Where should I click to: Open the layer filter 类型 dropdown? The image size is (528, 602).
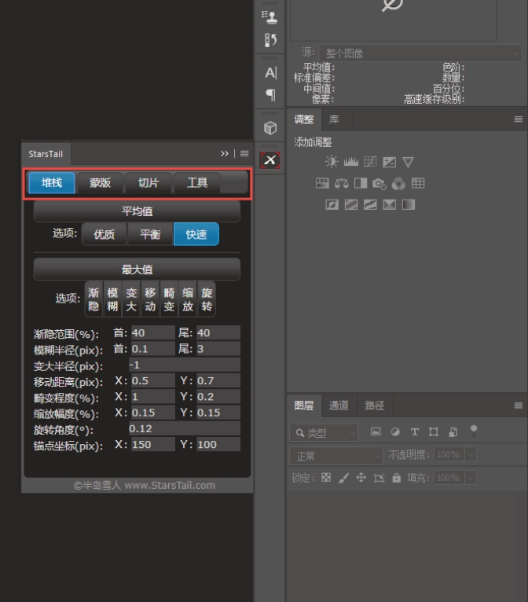coord(324,433)
